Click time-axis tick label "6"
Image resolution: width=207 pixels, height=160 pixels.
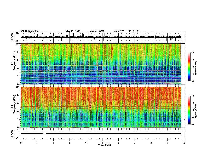[119, 143]
